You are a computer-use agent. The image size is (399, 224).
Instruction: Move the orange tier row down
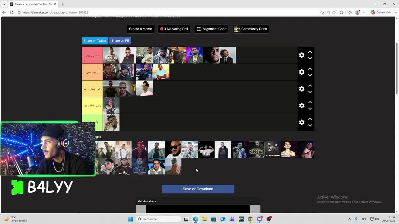click(x=310, y=75)
